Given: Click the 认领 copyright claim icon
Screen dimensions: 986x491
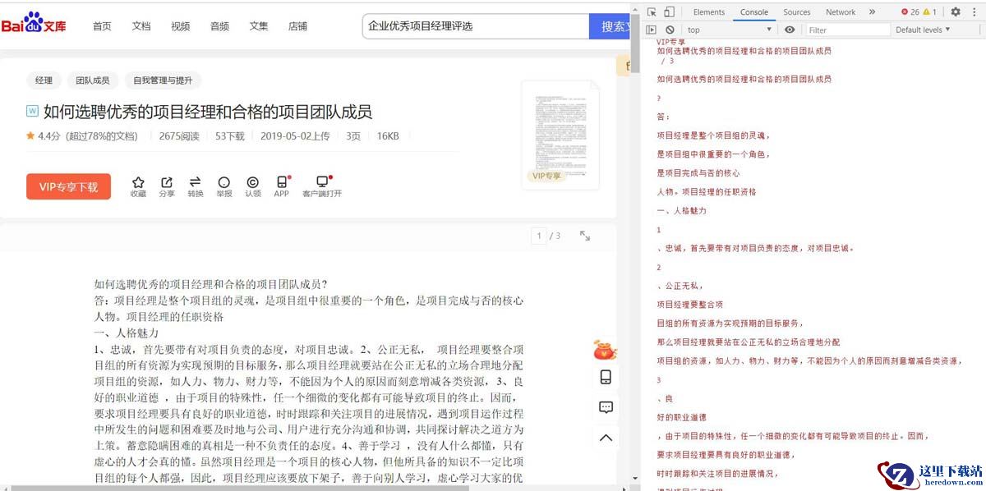Looking at the screenshot, I should [252, 182].
